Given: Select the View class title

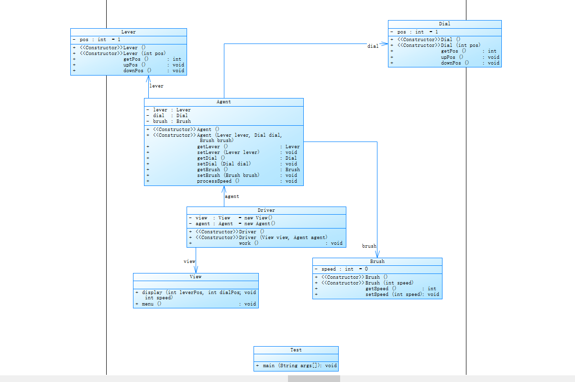Looking at the screenshot, I should pos(196,277).
